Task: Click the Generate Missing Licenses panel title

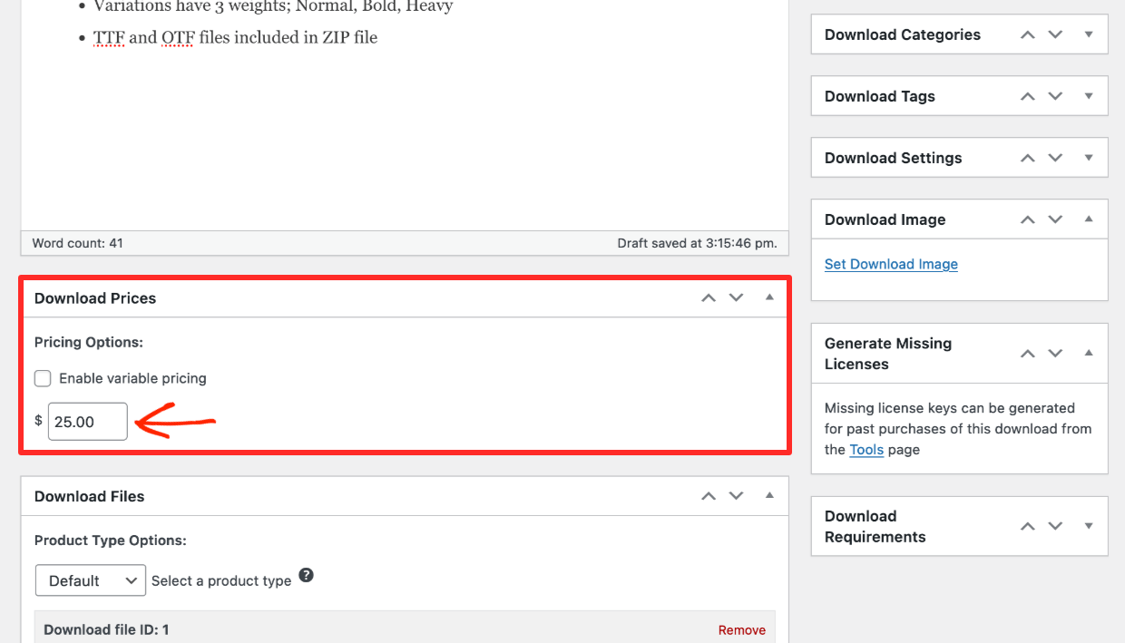Action: 888,354
